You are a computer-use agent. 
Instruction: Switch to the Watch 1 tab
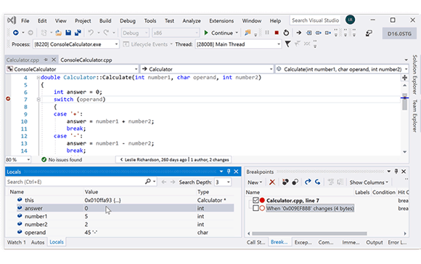17,242
